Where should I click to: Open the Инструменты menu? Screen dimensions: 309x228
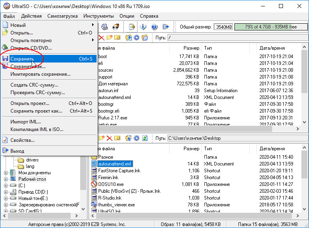[x=98, y=16]
